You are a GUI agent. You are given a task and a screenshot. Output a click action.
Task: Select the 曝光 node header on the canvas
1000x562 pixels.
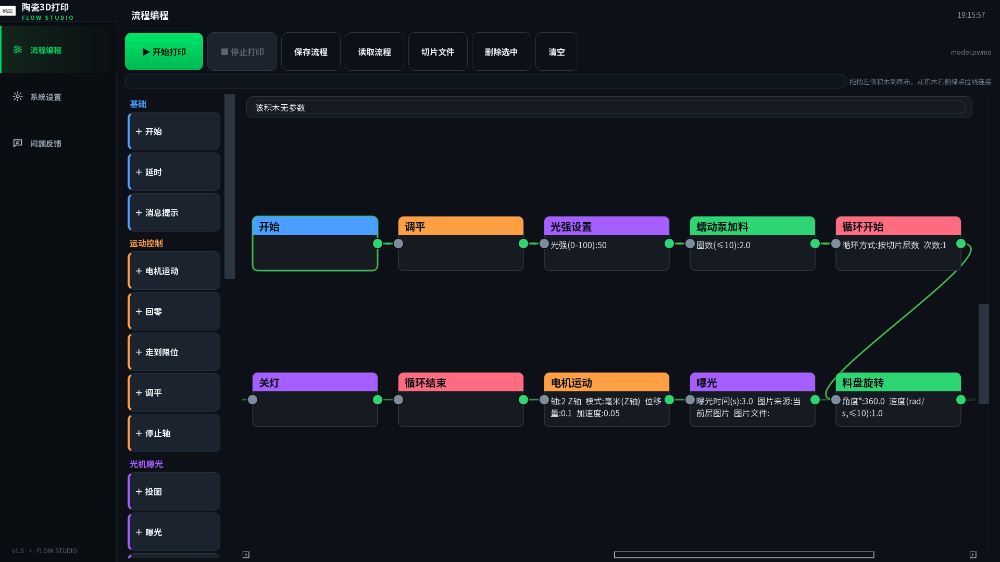[x=753, y=382]
